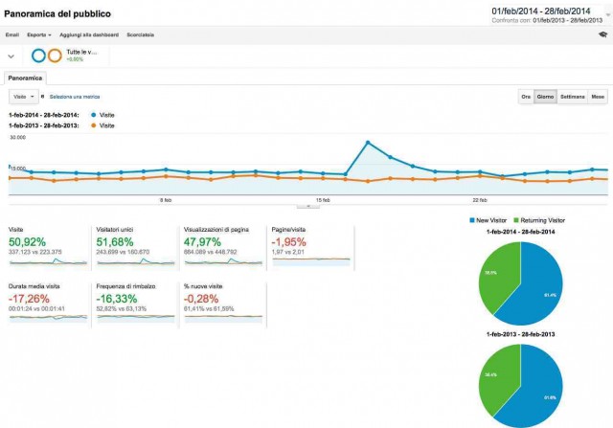
Task: Click the orange Visite 2013 legend dot
Action: pyautogui.click(x=92, y=125)
